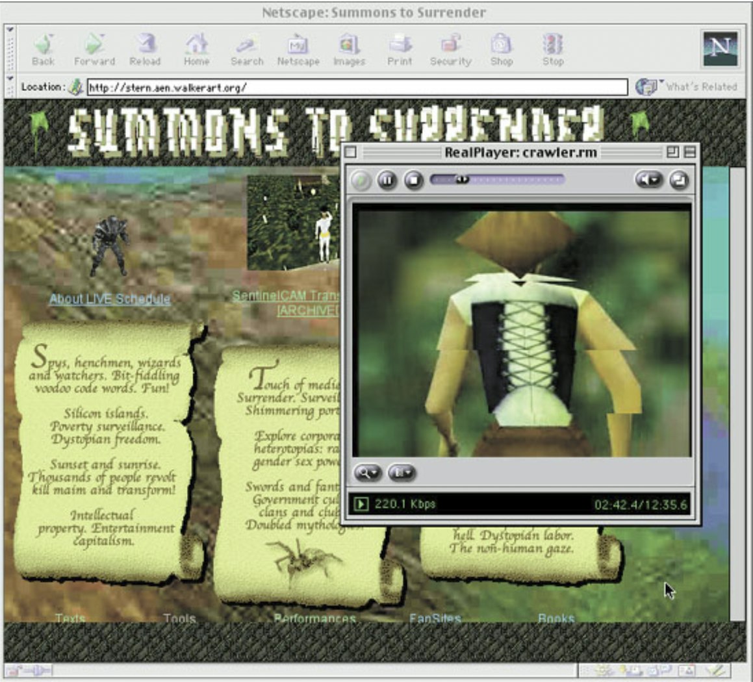Screen dimensions: 753x682
Task: Stop page loading with Stop button
Action: (554, 50)
